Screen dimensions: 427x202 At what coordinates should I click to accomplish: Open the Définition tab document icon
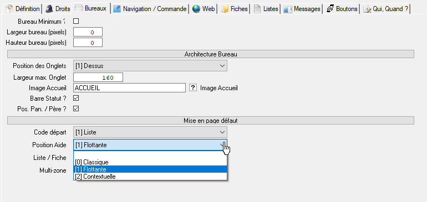pos(9,9)
